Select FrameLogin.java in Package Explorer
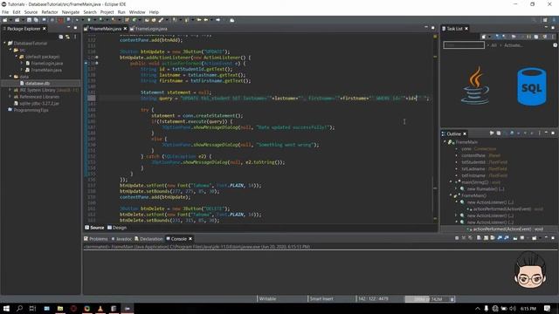Screen dimensions: 559x314 (46, 64)
